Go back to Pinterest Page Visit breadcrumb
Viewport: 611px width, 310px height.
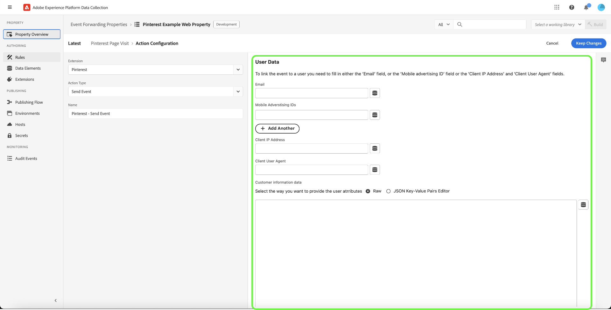pyautogui.click(x=110, y=44)
